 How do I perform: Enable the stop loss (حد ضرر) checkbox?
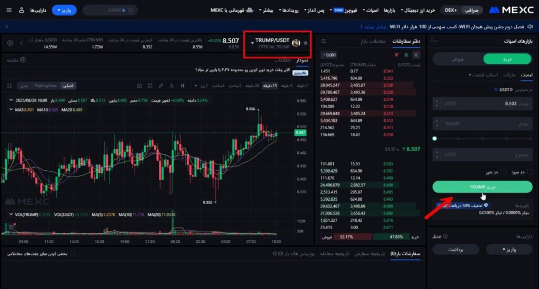coord(504,172)
